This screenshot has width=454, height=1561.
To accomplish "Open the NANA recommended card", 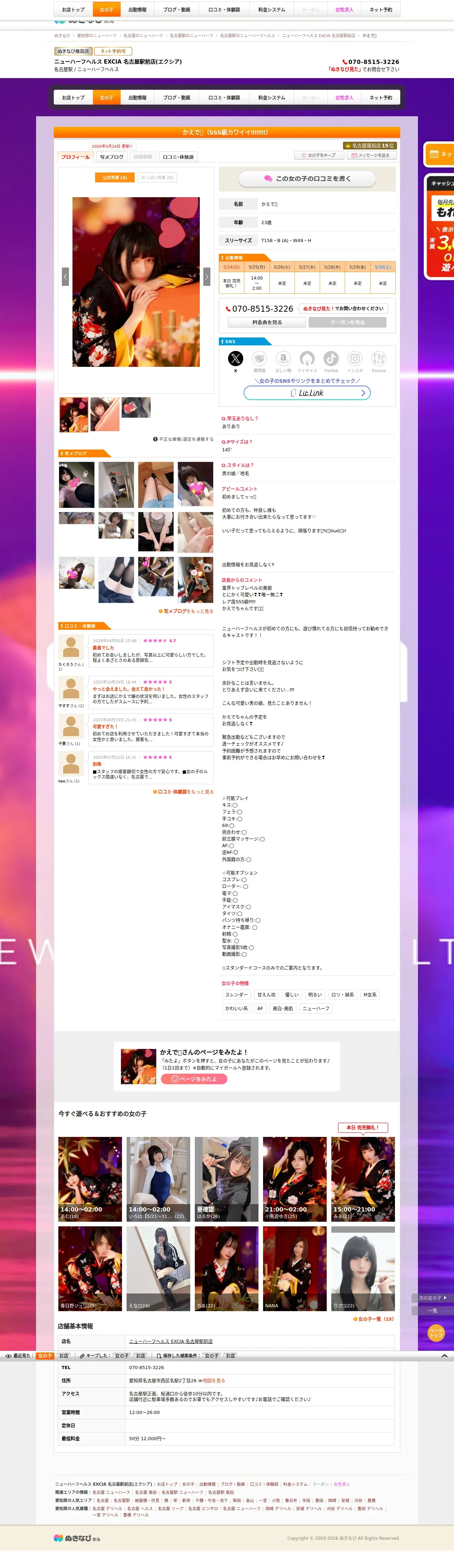I will pyautogui.click(x=295, y=1268).
